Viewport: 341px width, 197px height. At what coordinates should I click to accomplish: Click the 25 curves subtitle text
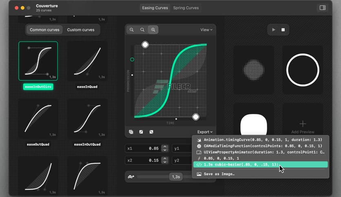pyautogui.click(x=44, y=11)
